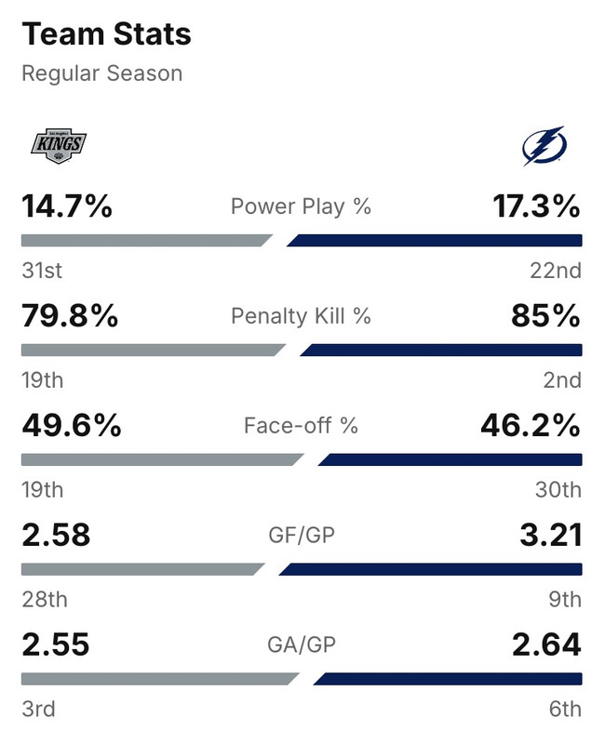Click the Kings 14.7% power play value
This screenshot has width=605, height=744.
pos(67,206)
